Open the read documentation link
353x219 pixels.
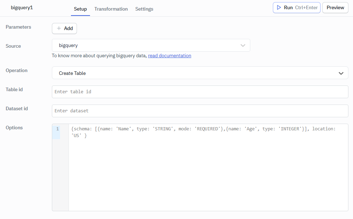169,55
